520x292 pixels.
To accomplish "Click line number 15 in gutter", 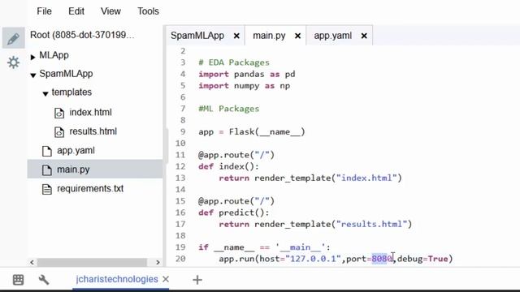I will [x=180, y=201].
